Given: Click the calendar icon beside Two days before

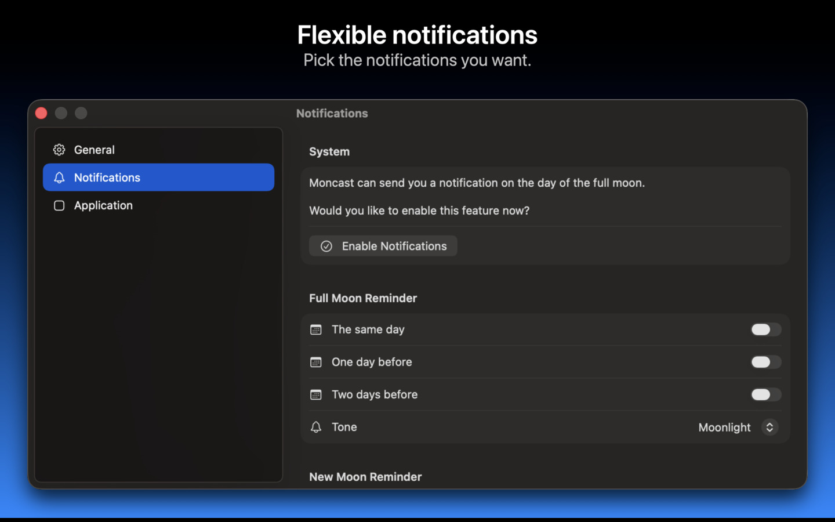Looking at the screenshot, I should [x=316, y=394].
